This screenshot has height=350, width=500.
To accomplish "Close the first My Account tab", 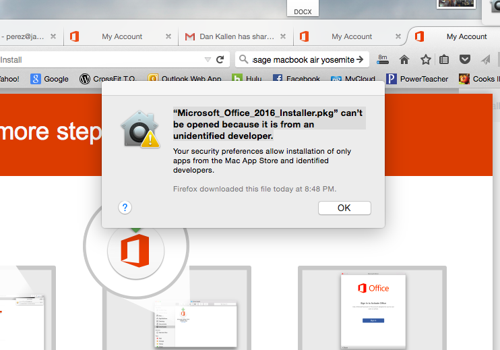I will [x=168, y=36].
